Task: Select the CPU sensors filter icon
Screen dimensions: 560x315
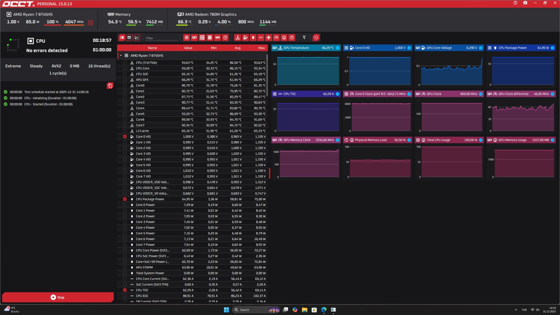Action: (x=187, y=38)
